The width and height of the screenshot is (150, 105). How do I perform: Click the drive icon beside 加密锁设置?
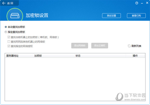coord(15,16)
